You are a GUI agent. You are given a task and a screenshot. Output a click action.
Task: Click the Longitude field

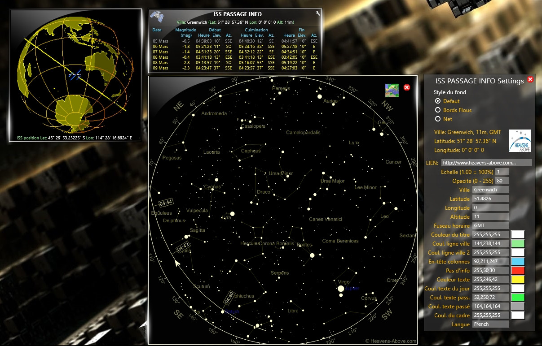[491, 208]
